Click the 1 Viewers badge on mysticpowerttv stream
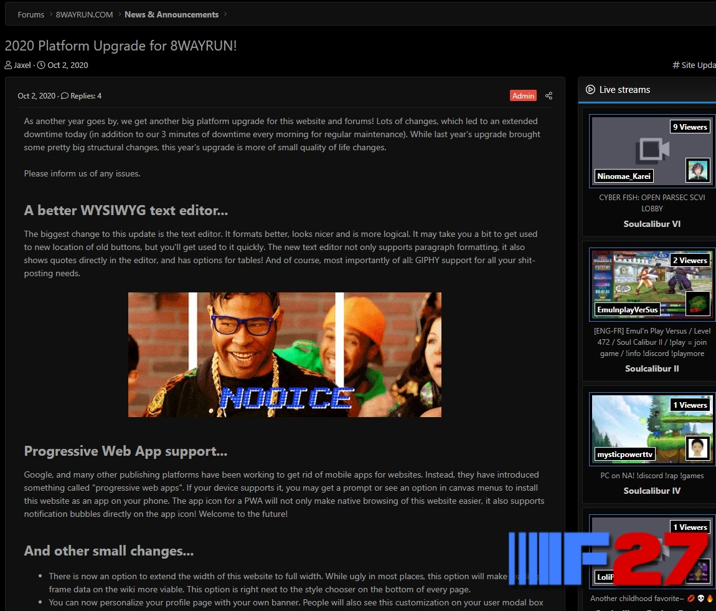716x611 pixels. pyautogui.click(x=690, y=405)
